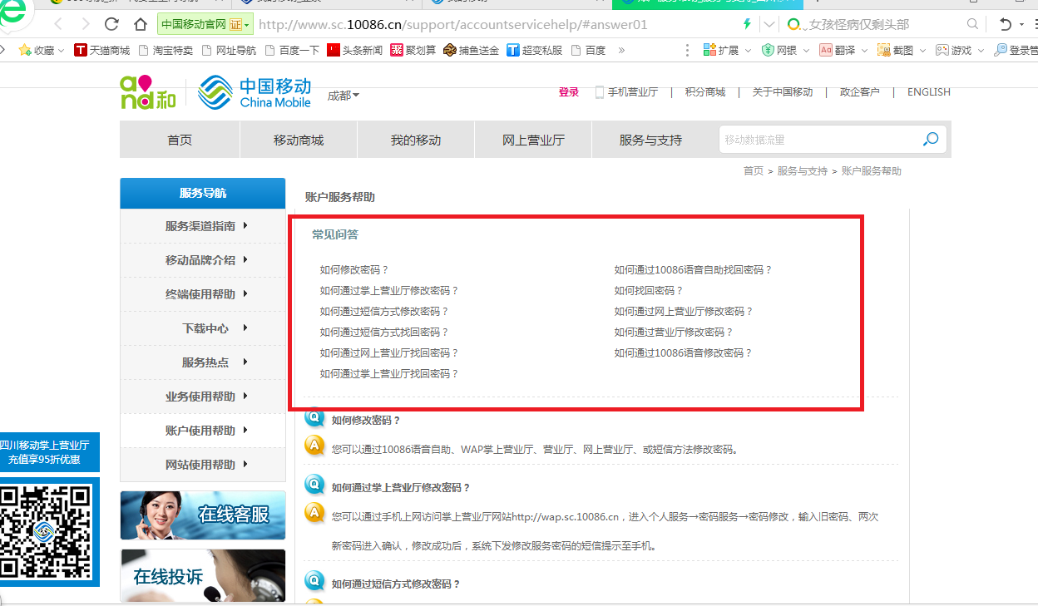This screenshot has height=606, width=1038.
Task: Open the 扩展 extensions toolbar menu
Action: (728, 50)
